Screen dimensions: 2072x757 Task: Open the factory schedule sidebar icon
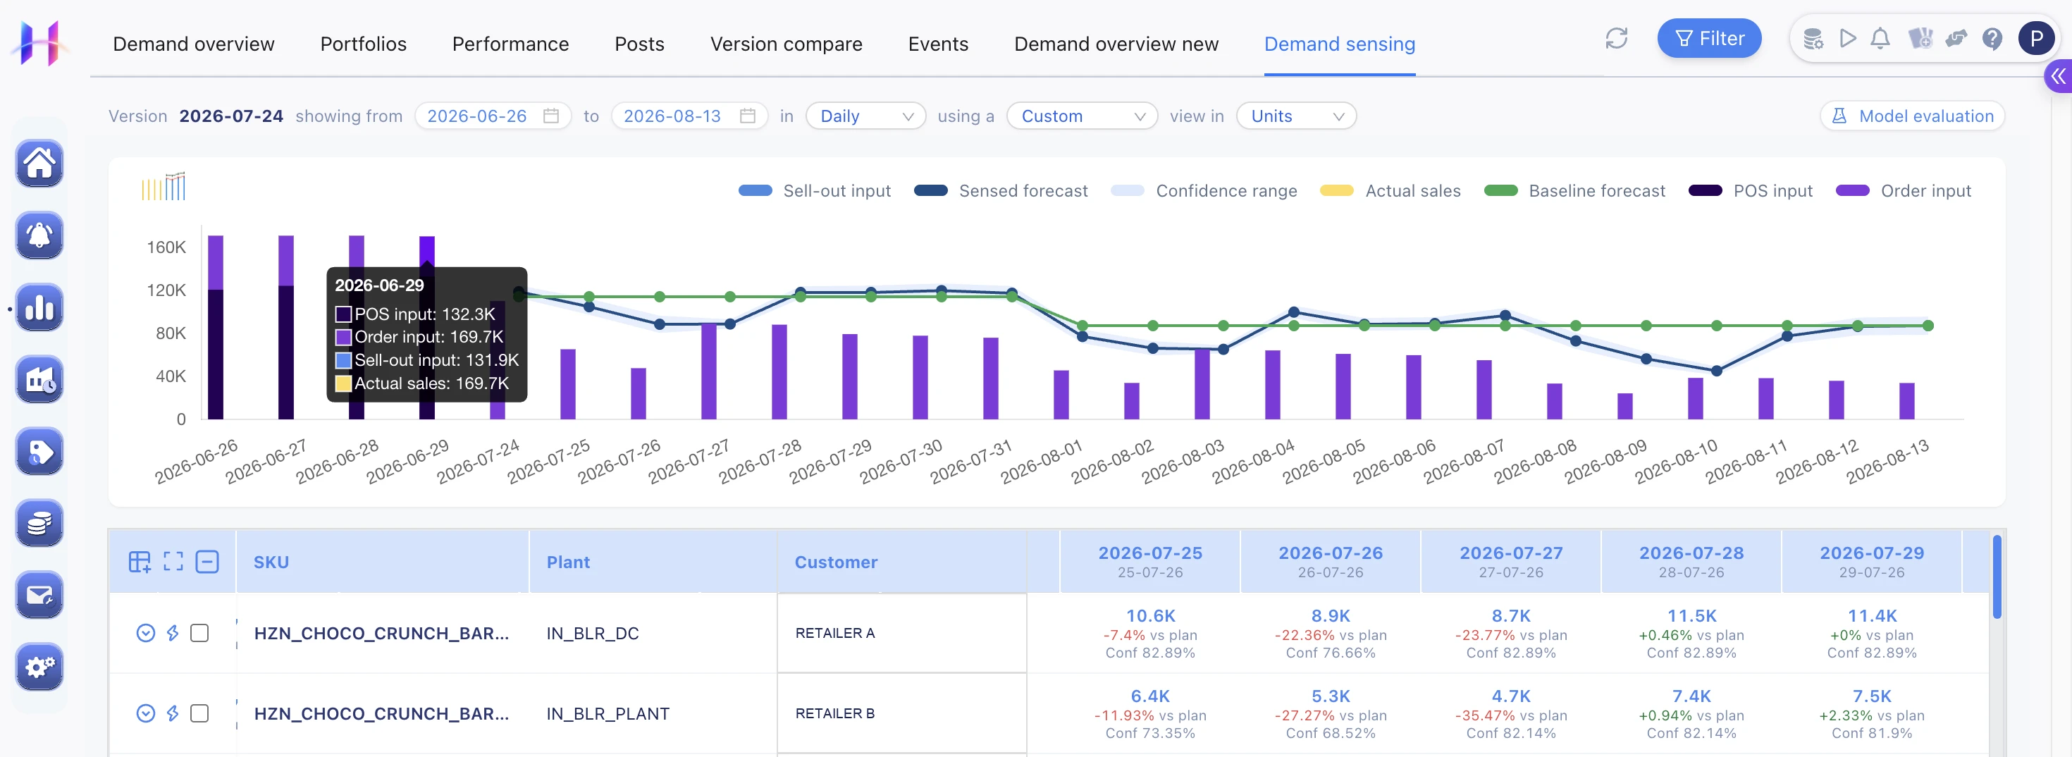pos(39,380)
